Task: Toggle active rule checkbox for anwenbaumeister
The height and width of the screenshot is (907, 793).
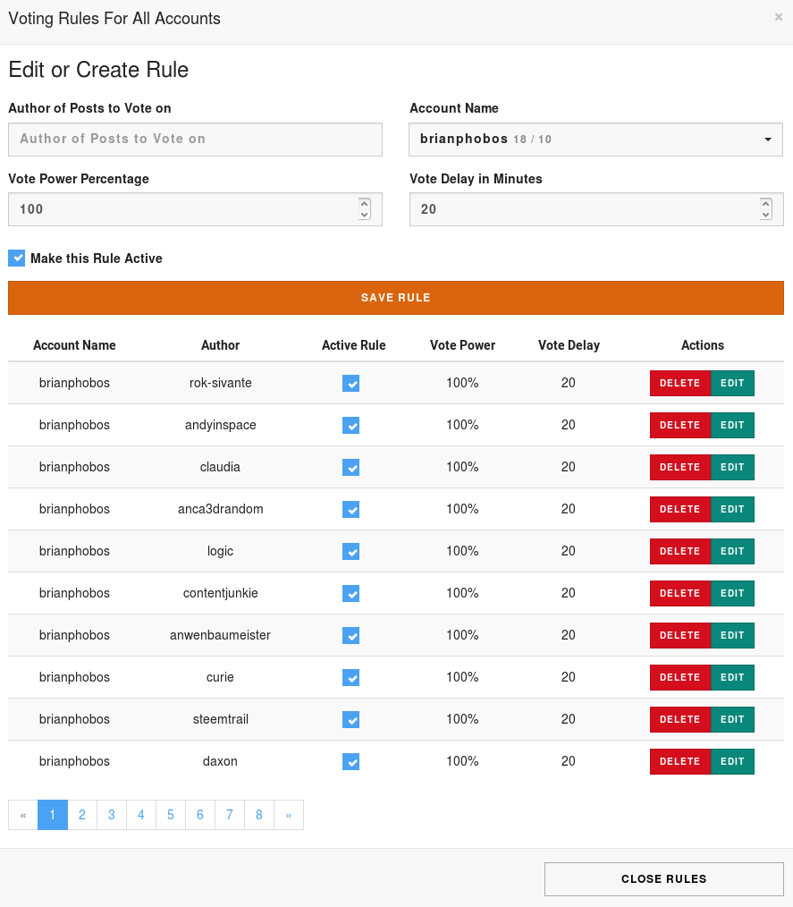Action: [350, 636]
